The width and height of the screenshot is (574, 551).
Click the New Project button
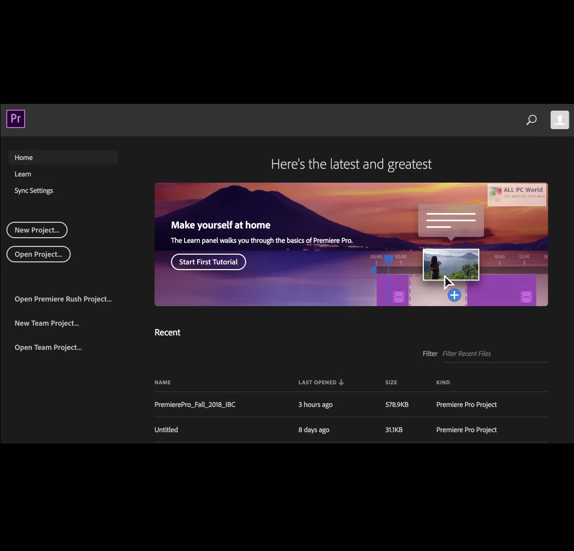tap(37, 230)
